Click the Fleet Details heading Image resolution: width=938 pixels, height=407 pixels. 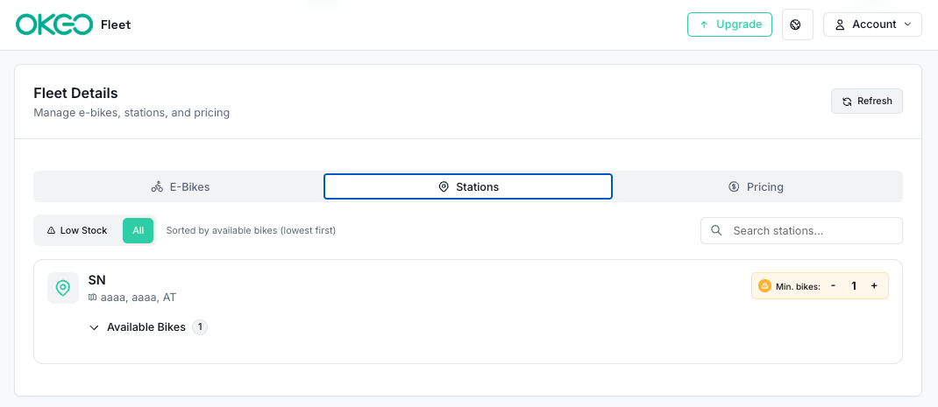[75, 94]
